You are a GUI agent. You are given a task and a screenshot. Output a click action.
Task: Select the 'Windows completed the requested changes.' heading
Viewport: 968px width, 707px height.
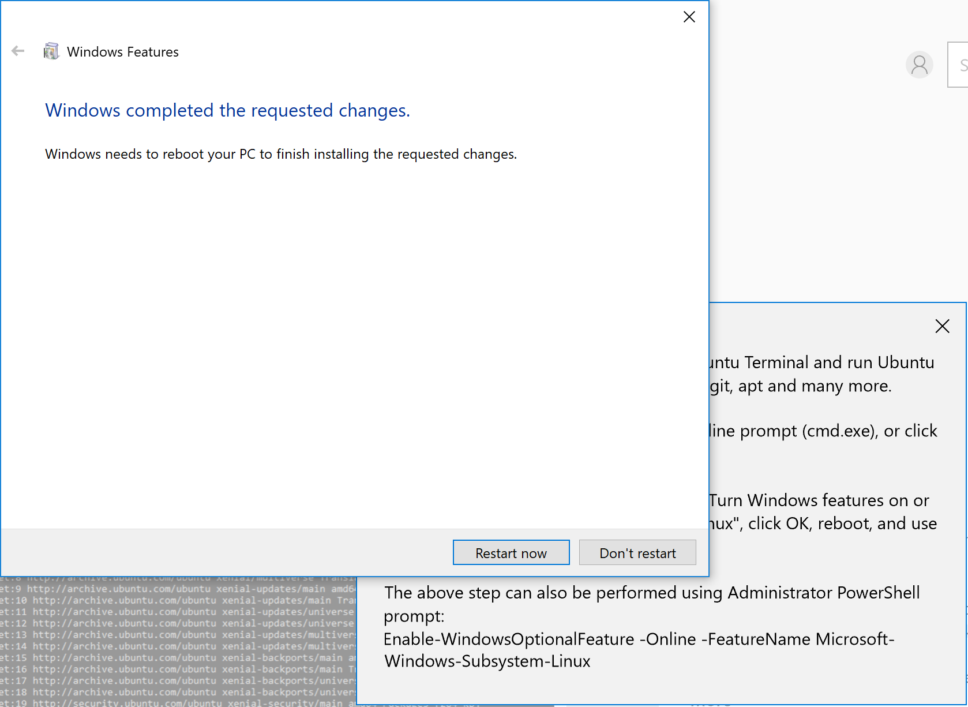click(227, 110)
